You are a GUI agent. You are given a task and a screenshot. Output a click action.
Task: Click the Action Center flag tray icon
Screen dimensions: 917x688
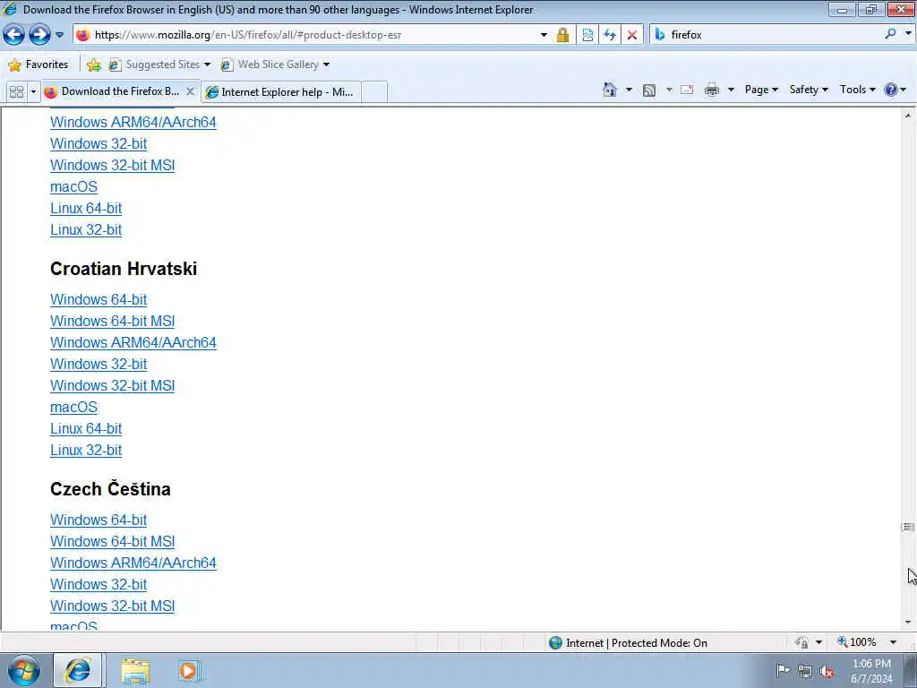(x=783, y=670)
